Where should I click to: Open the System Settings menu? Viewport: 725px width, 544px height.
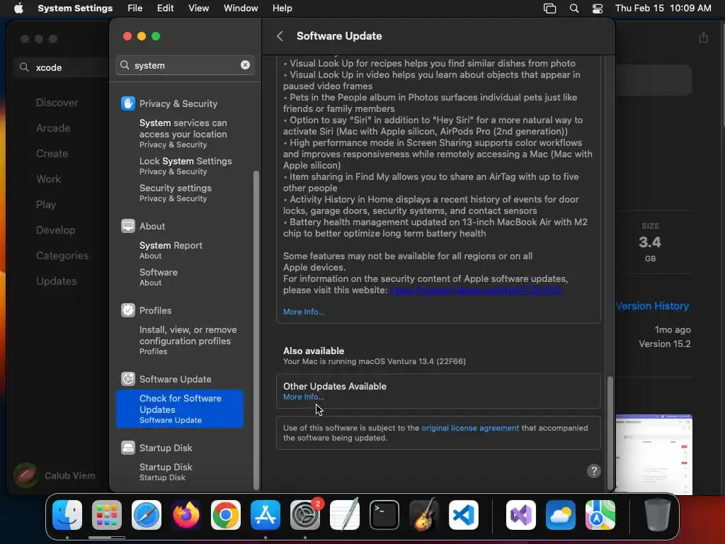(x=75, y=8)
